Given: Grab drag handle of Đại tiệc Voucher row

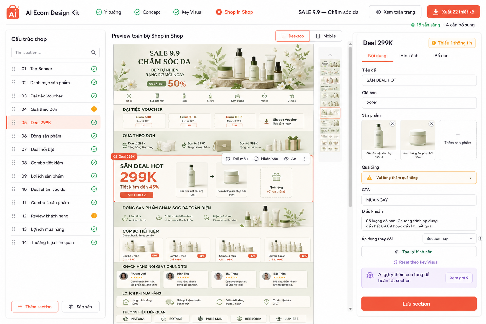Looking at the screenshot, I should click(14, 96).
